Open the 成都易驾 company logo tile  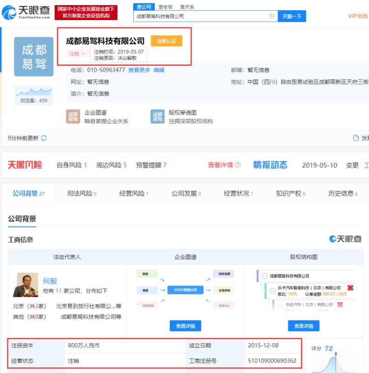[x=34, y=56]
